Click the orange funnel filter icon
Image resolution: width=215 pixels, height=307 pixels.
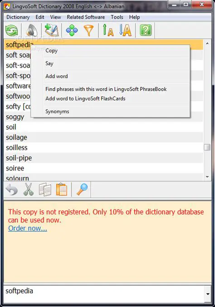tap(89, 31)
